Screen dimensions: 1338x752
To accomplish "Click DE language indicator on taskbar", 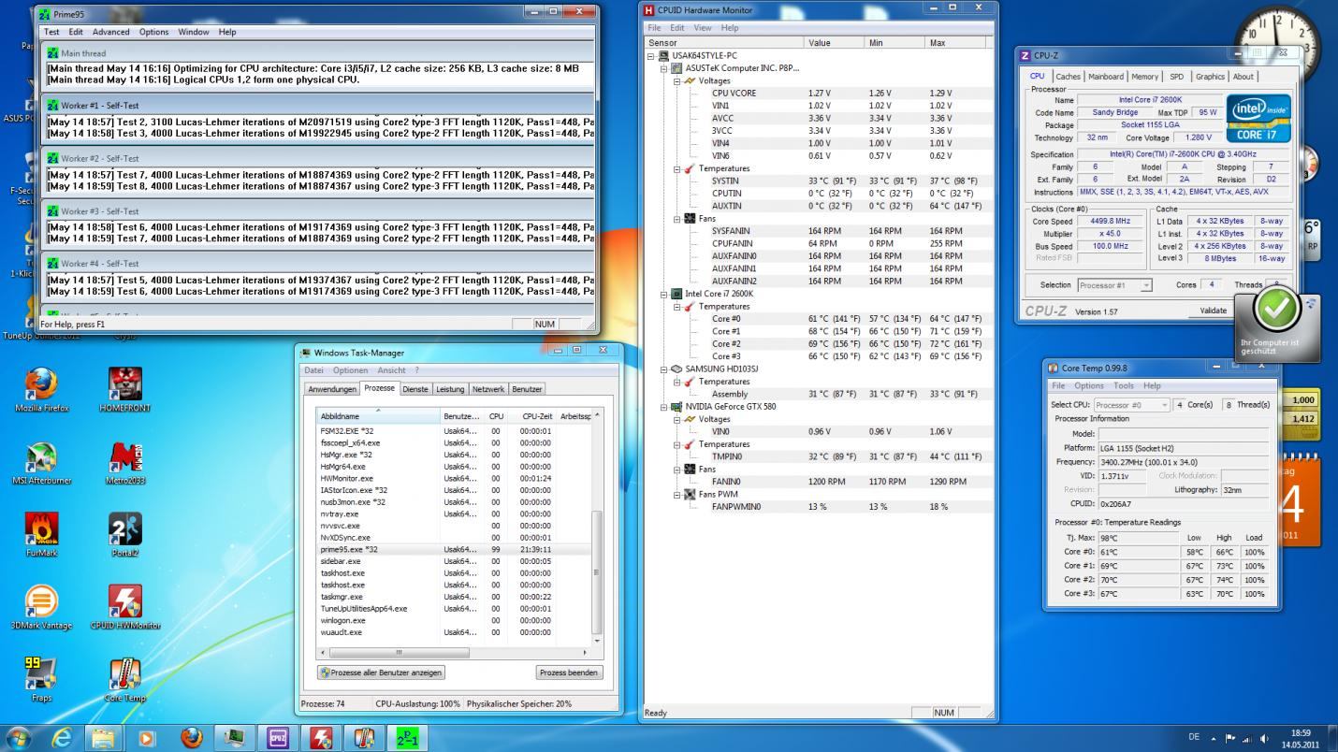I will tap(1194, 738).
